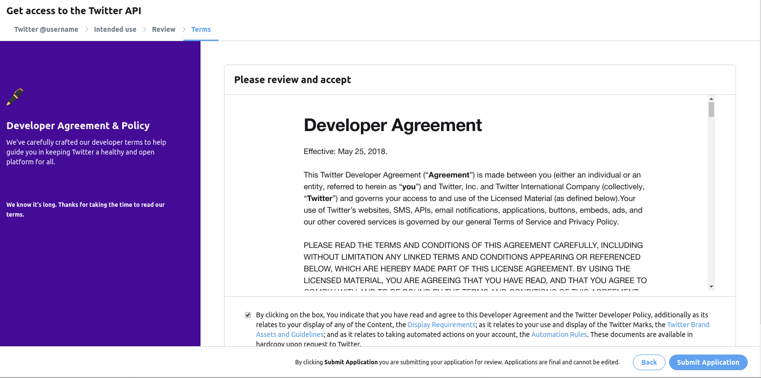Screen dimensions: 761x378
Task: Switch to the Intended use step
Action: pyautogui.click(x=115, y=29)
